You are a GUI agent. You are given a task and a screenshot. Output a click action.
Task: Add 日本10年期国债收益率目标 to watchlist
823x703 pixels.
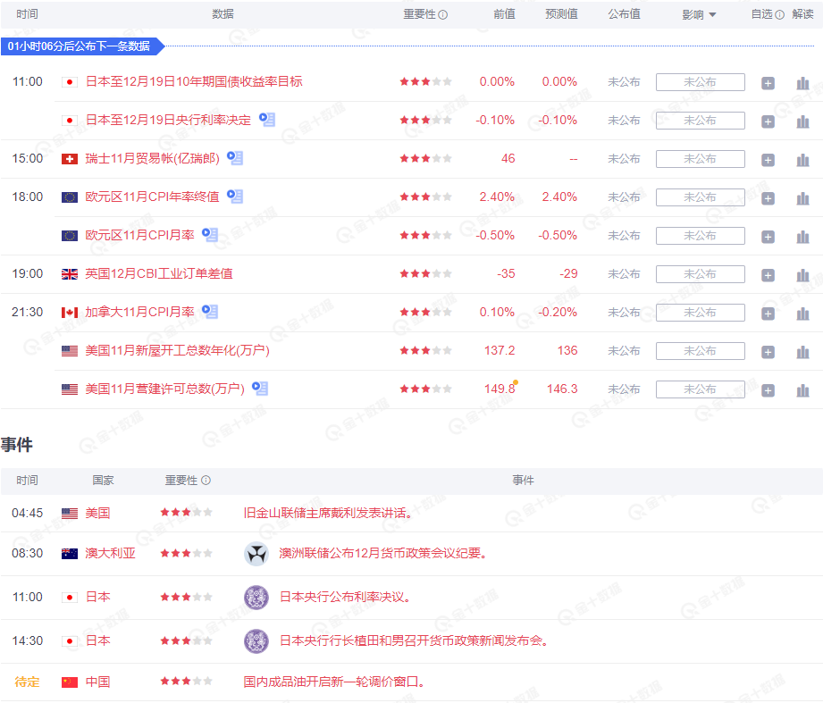coord(767,82)
